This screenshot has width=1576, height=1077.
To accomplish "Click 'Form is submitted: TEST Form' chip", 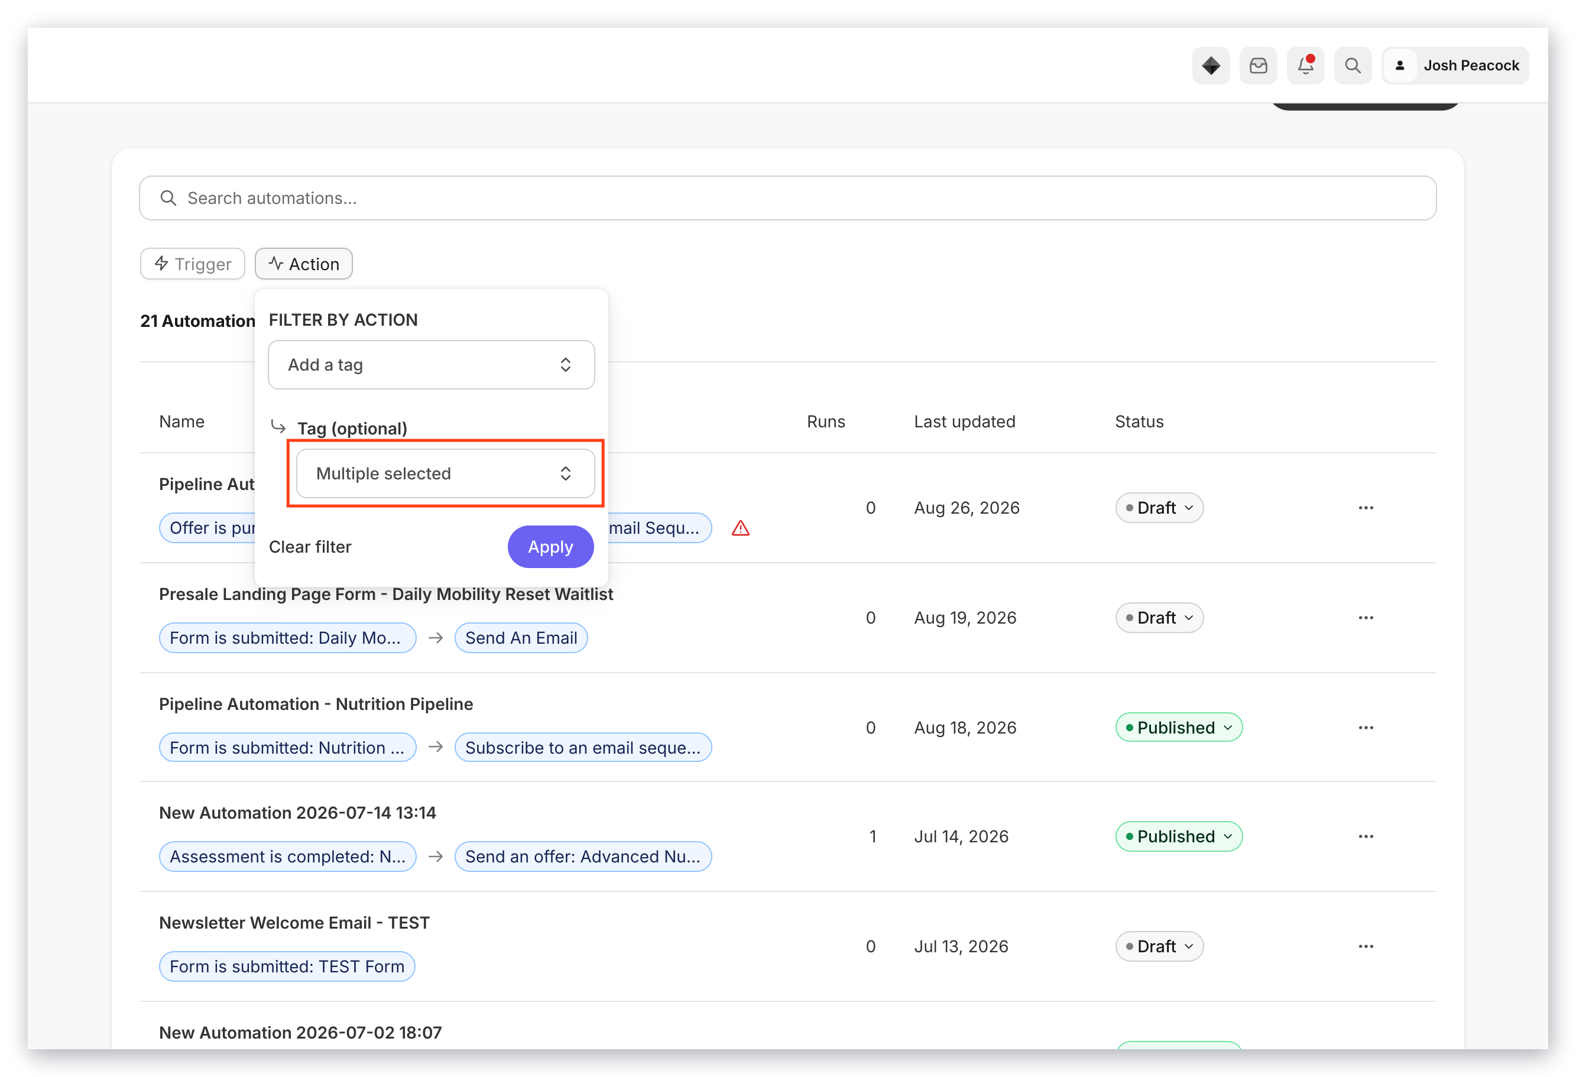I will 287,966.
